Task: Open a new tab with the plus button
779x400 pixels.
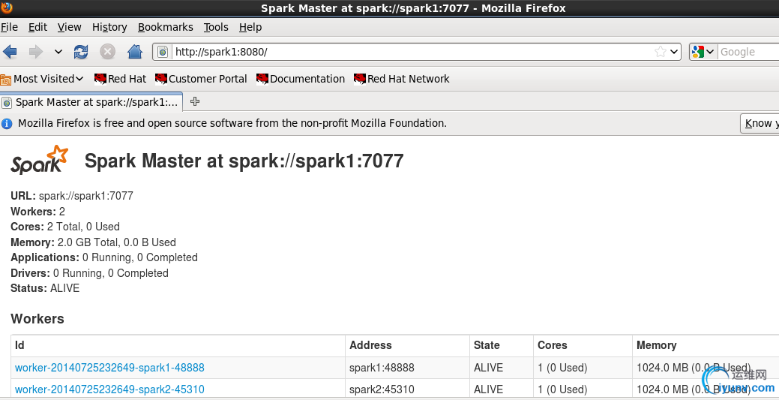Action: click(195, 101)
